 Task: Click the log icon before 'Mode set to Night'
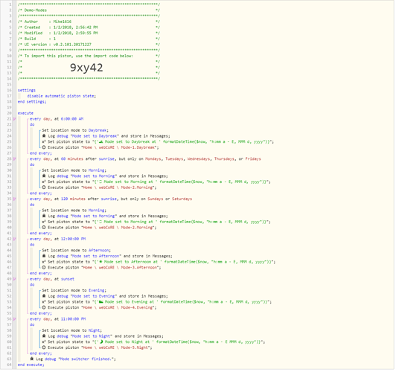(44, 337)
